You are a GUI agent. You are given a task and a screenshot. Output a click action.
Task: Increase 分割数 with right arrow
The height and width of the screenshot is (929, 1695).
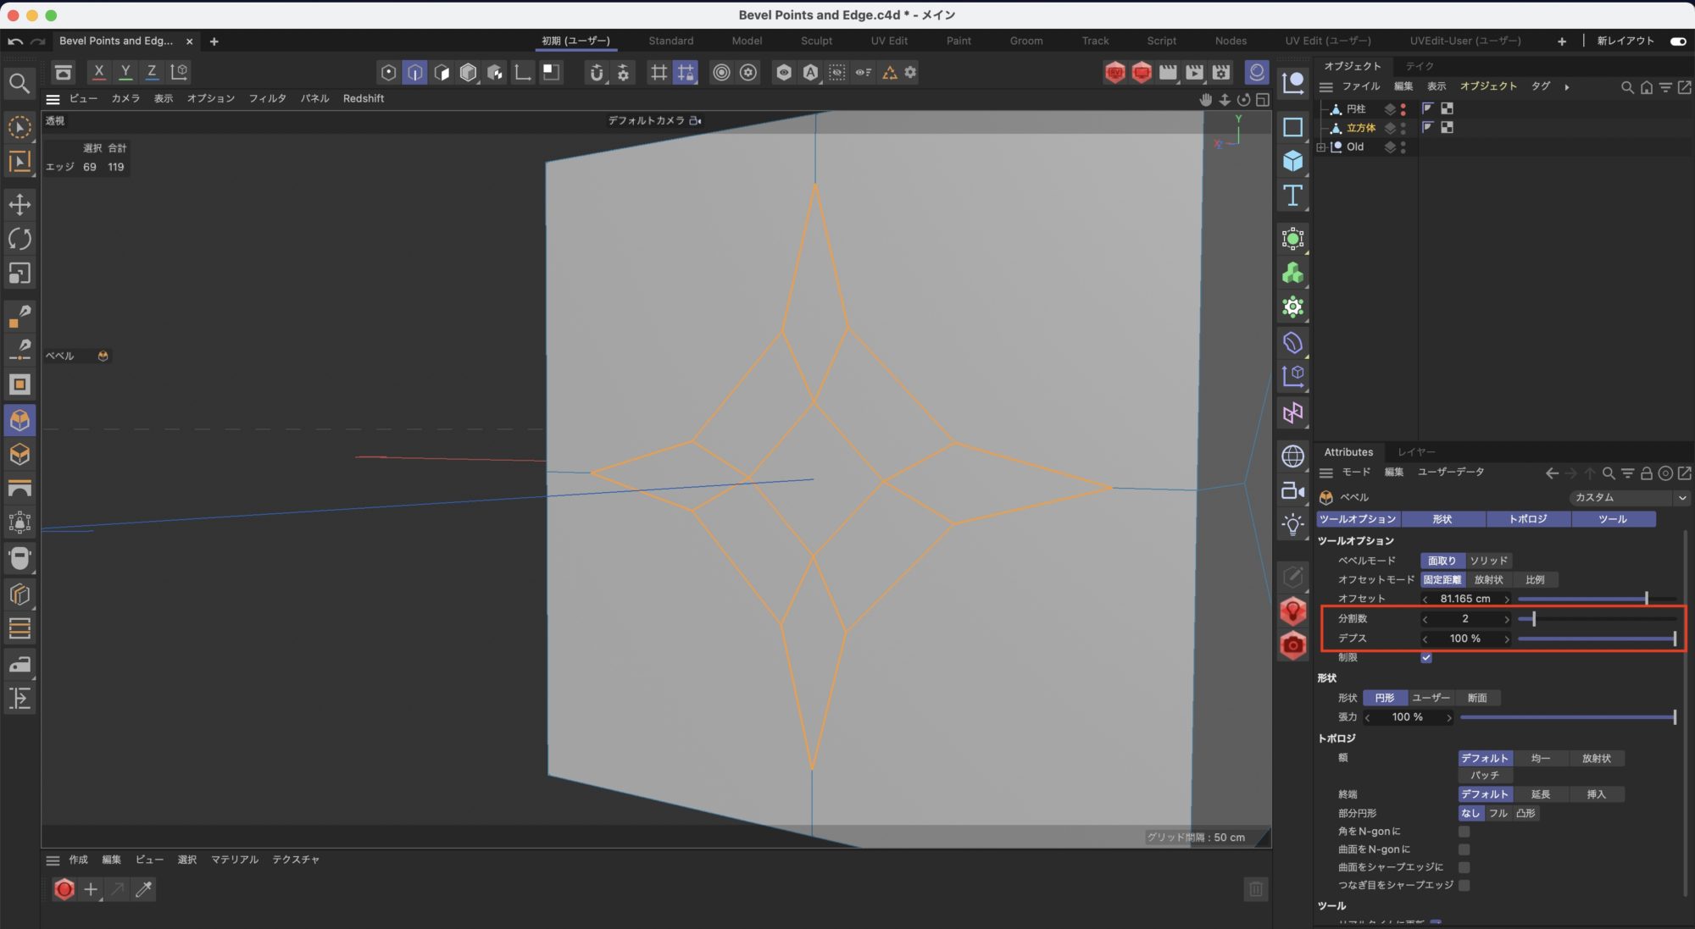[1506, 619]
